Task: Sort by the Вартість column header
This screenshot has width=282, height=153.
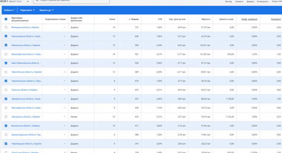Action: (x=206, y=19)
